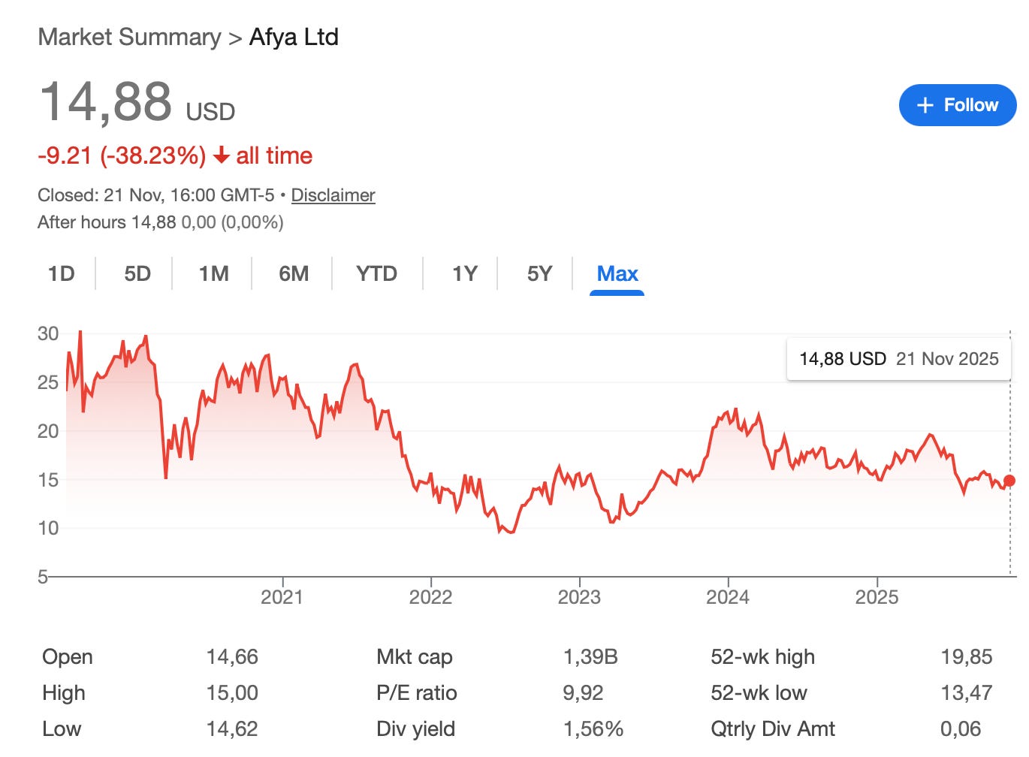Click the 2025 label on chart axis
The height and width of the screenshot is (757, 1029).
(x=877, y=597)
